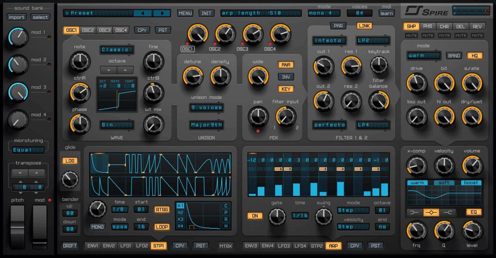Turn off the arpeggiator ON switch
Image resolution: width=496 pixels, height=258 pixels.
tap(255, 216)
